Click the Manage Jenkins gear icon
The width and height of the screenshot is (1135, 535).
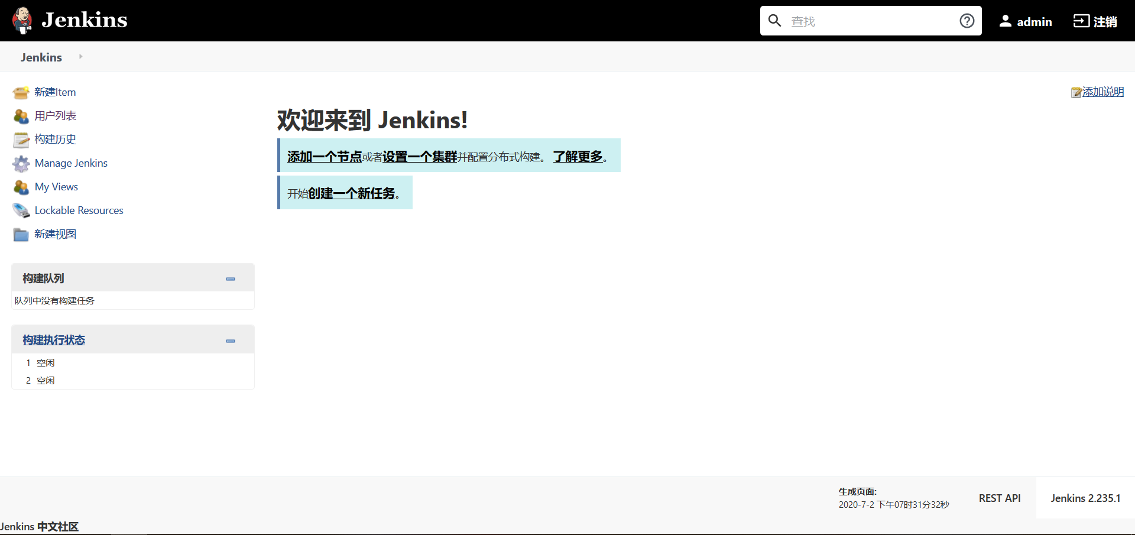(21, 163)
